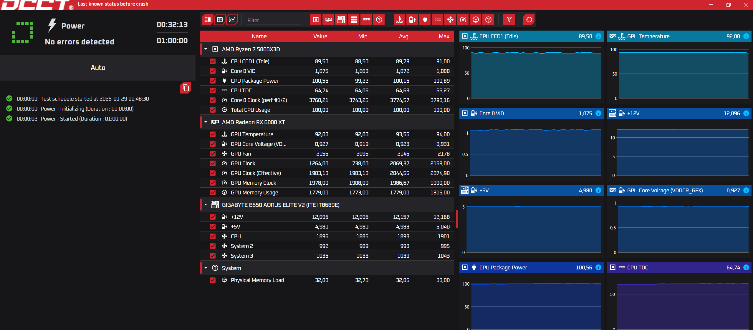Viewport: 753px width, 330px height.
Task: Uncheck the CPU Package Power checkbox
Action: [x=213, y=81]
